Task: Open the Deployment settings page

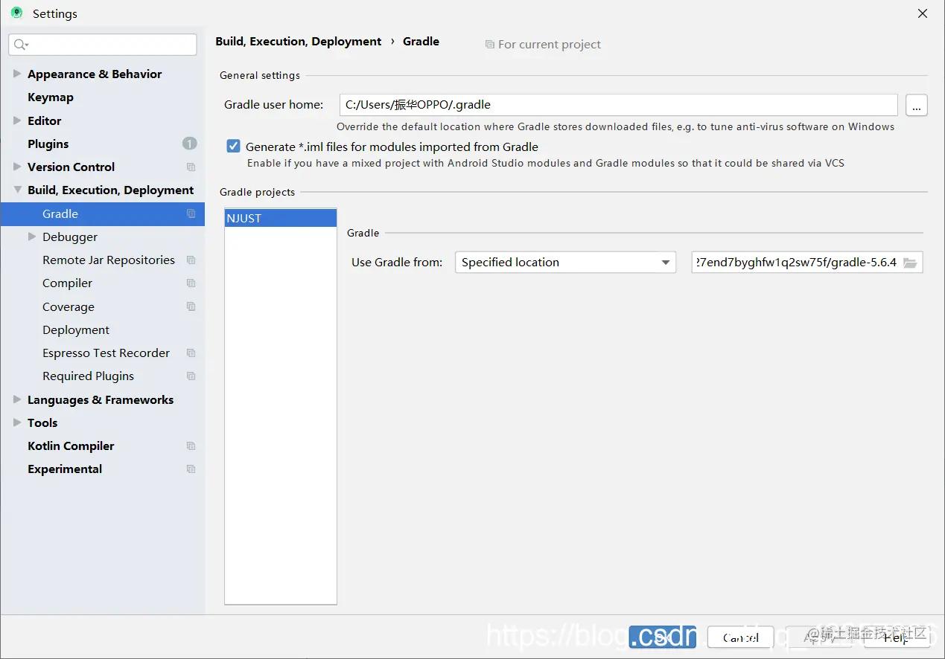Action: click(76, 330)
